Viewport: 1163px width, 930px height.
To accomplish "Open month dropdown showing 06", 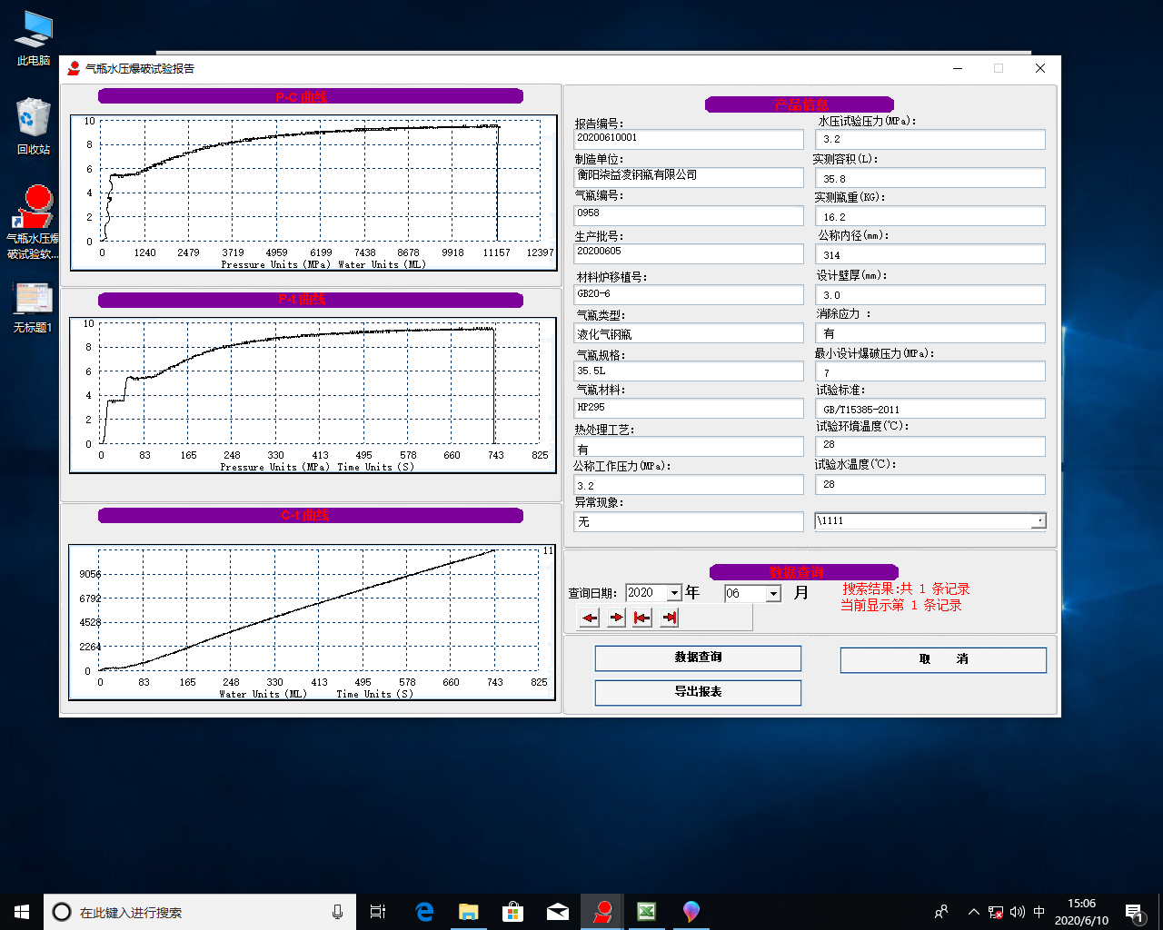I will point(774,594).
